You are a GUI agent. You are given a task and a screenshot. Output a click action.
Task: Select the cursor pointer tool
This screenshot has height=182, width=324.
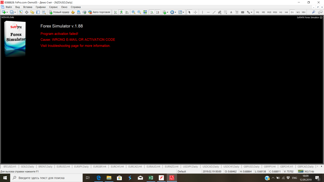(x=190, y=12)
